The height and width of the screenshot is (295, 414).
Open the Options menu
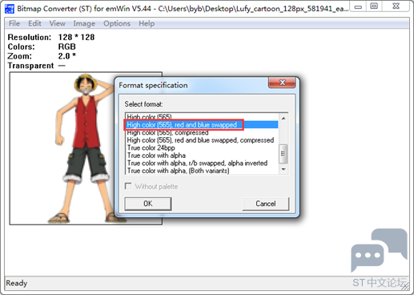click(117, 23)
